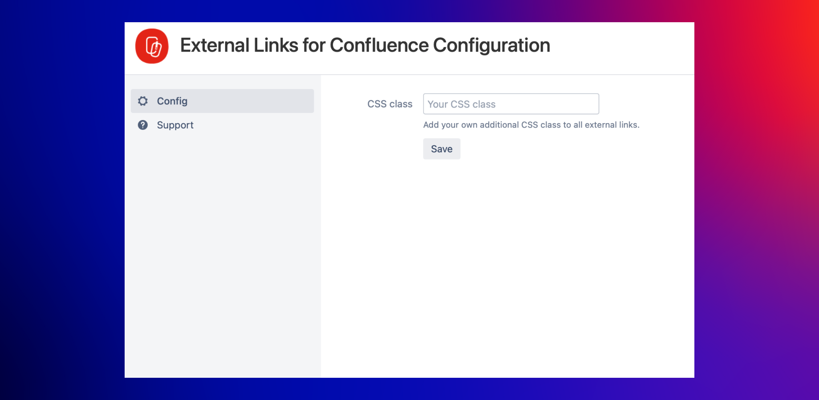Click the red External Links app logo
This screenshot has height=400, width=819.
(152, 46)
